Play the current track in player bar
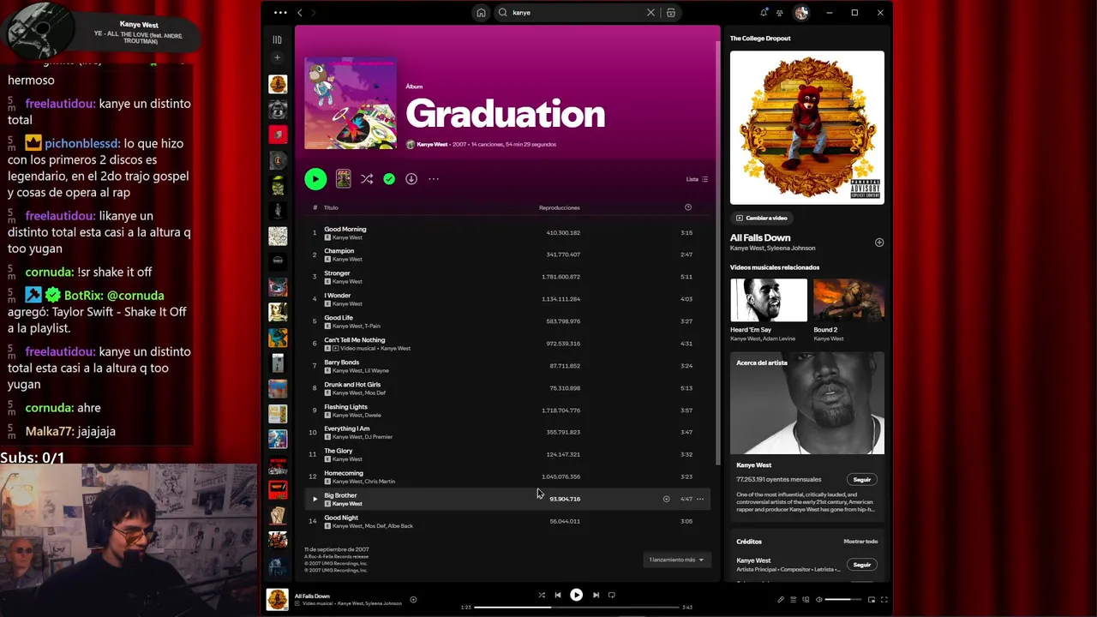Viewport: 1097px width, 617px height. (576, 595)
